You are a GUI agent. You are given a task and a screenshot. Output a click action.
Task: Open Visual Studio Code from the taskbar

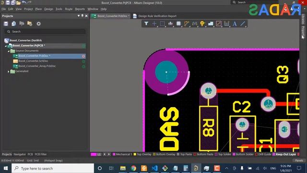(154, 168)
